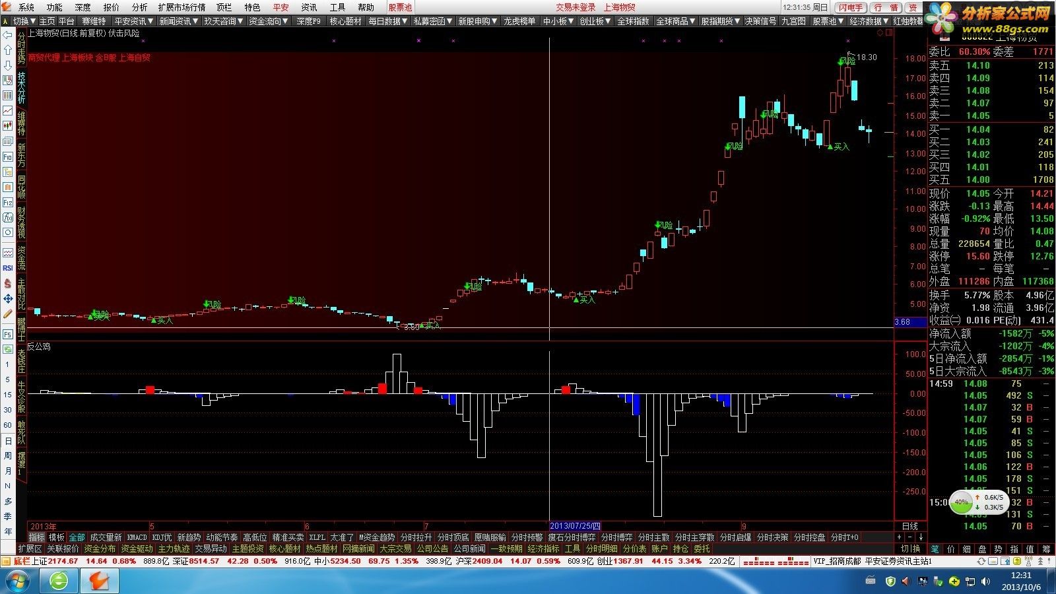Select the 5-minute period button
The width and height of the screenshot is (1056, 594).
pyautogui.click(x=8, y=379)
